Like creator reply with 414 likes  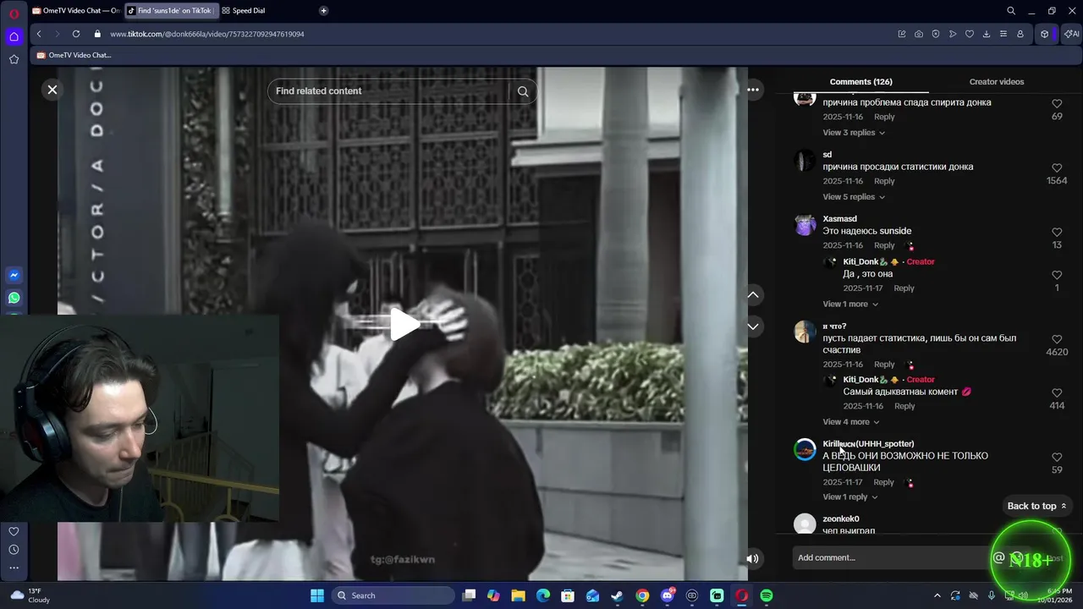[x=1057, y=393]
